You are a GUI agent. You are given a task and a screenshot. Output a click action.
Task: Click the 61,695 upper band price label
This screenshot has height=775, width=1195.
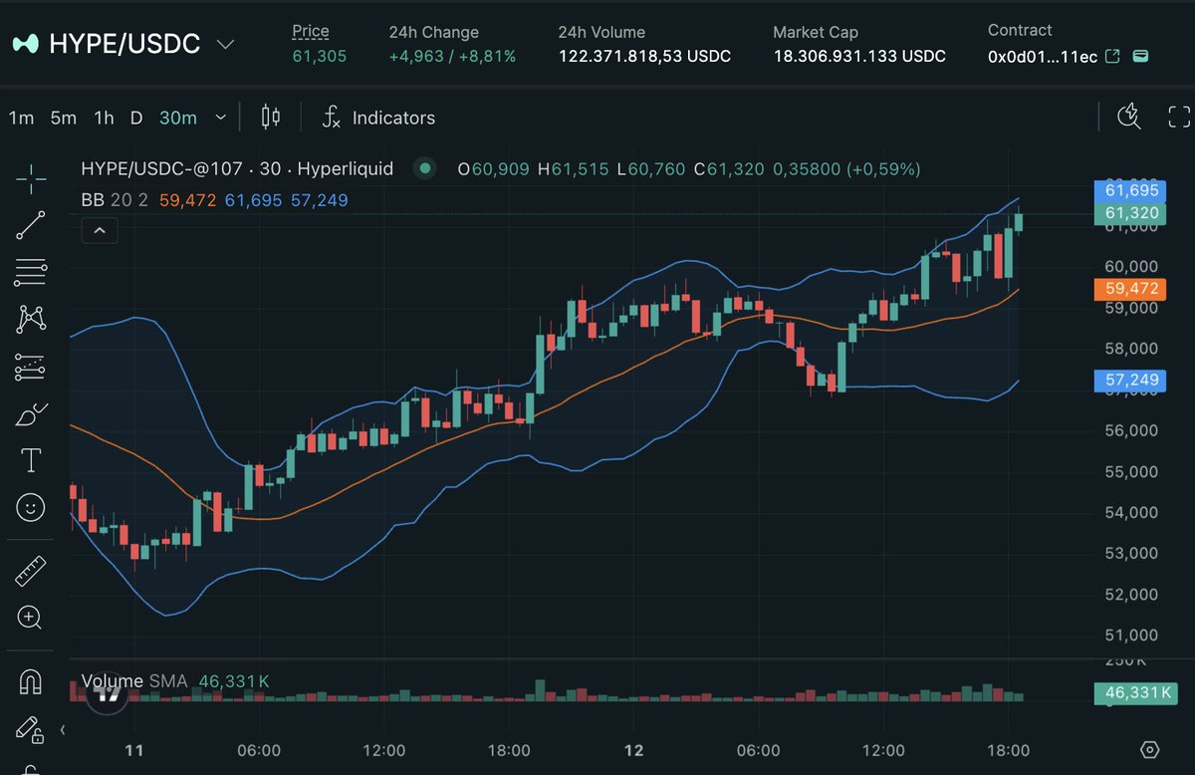point(1131,190)
